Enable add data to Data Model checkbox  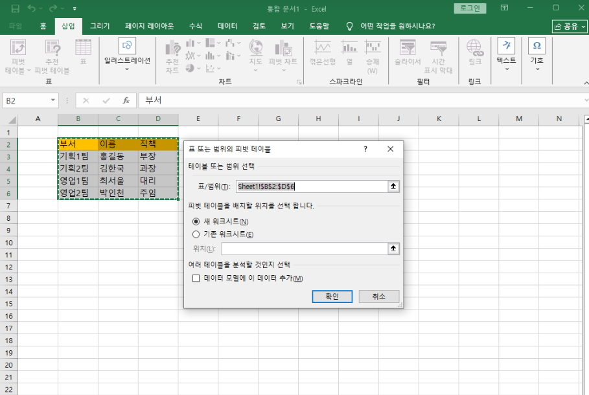click(196, 278)
